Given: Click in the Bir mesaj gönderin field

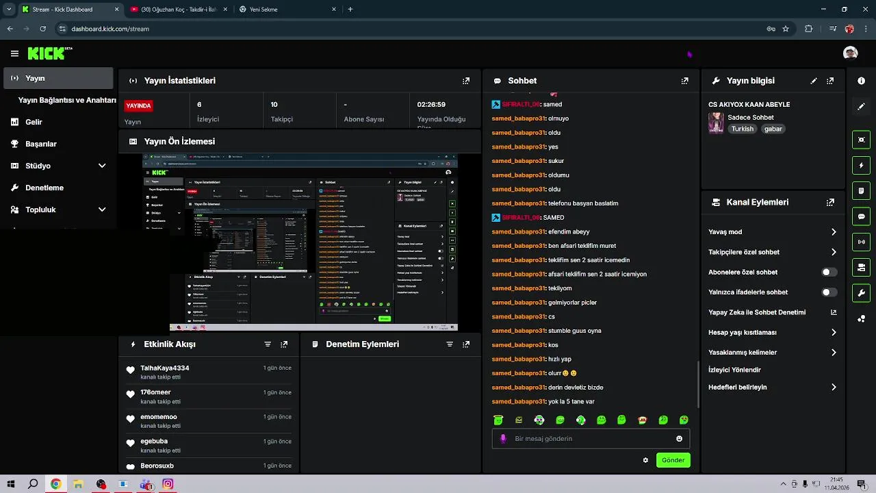Looking at the screenshot, I should click(x=591, y=439).
